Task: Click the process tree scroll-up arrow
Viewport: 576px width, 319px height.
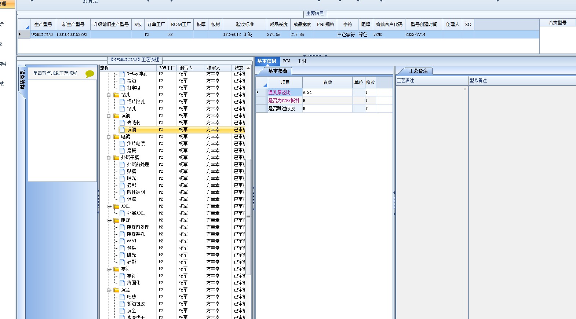Action: point(248,68)
